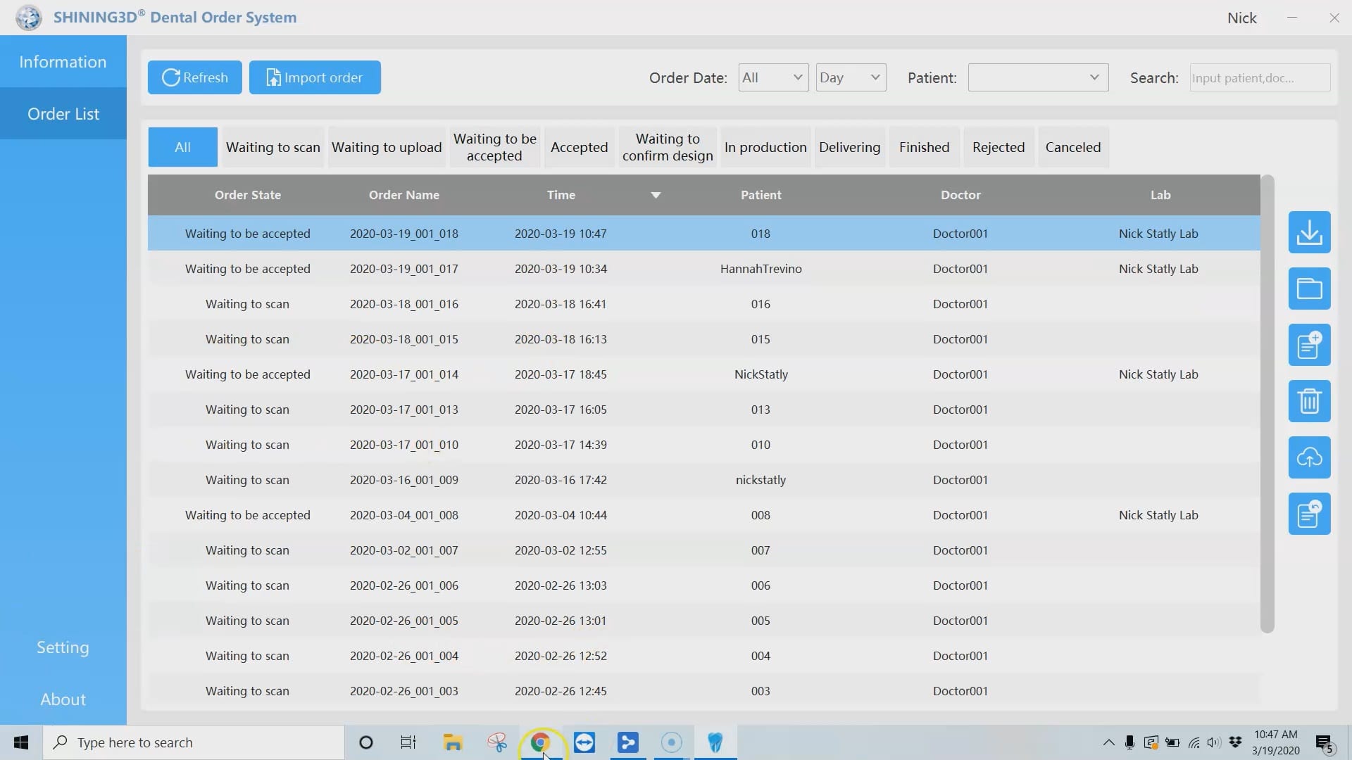Viewport: 1352px width, 760px height.
Task: Switch to Waiting to upload tab
Action: 387,147
